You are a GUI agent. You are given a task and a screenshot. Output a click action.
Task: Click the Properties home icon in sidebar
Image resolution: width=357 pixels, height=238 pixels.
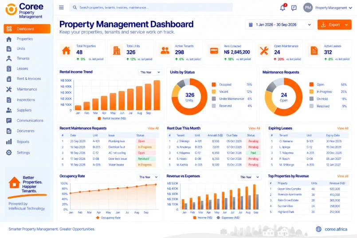coord(9,39)
